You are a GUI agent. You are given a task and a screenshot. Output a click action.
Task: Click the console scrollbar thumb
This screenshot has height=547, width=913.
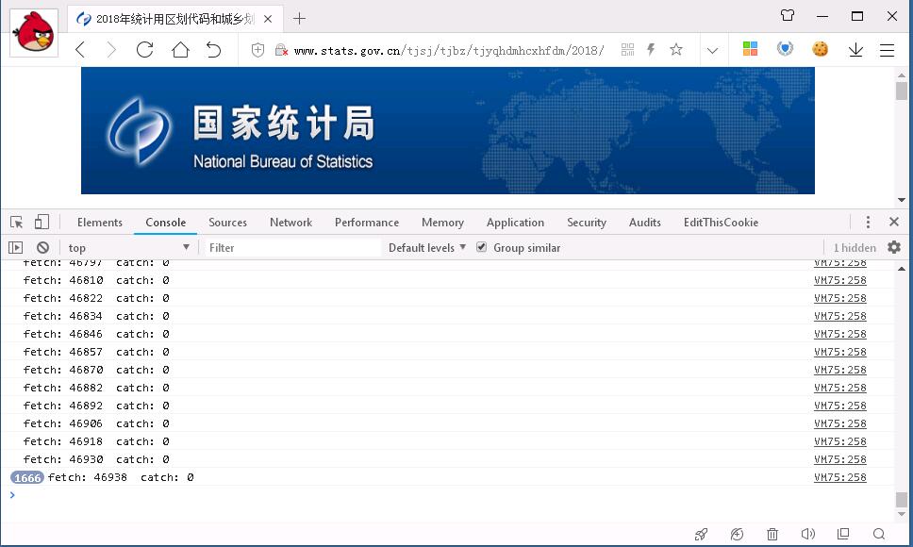pos(902,499)
